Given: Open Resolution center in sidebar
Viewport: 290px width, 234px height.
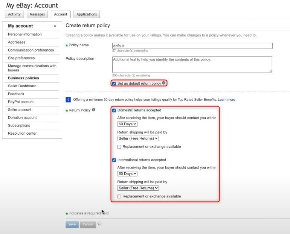Looking at the screenshot, I should coord(22,134).
